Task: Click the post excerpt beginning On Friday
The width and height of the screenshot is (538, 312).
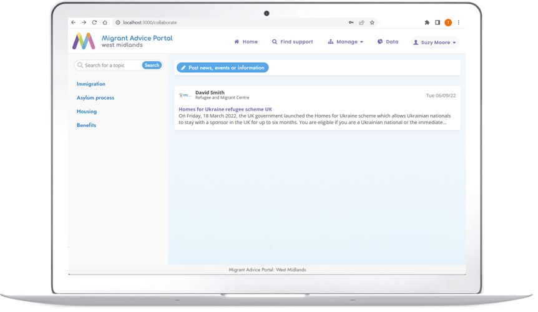Action: click(x=315, y=119)
